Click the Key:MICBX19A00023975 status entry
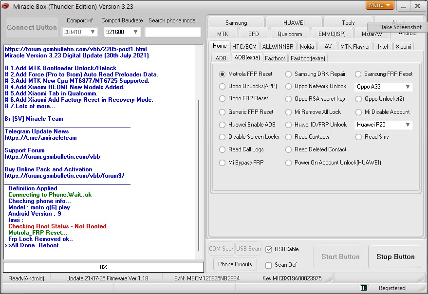Viewport: 428px width, 294px height. [x=292, y=278]
